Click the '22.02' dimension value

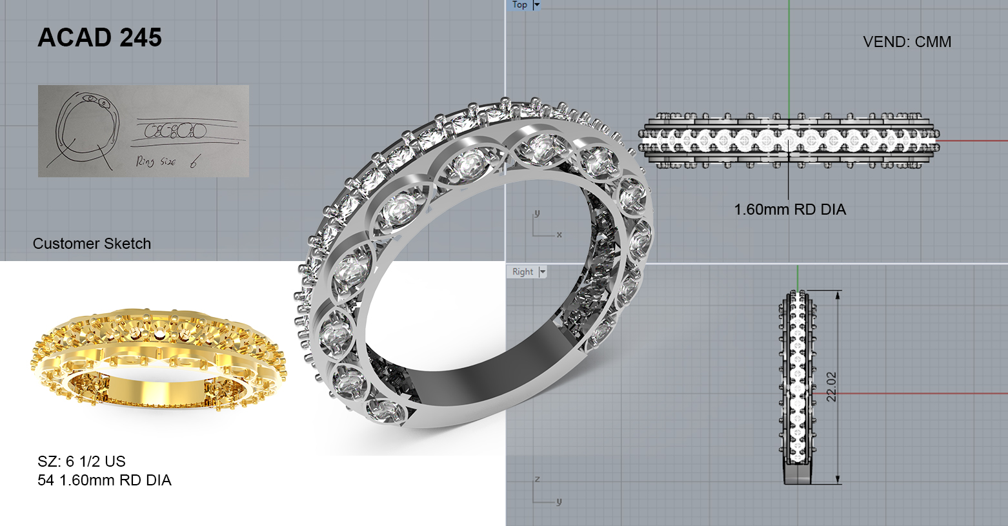(831, 387)
